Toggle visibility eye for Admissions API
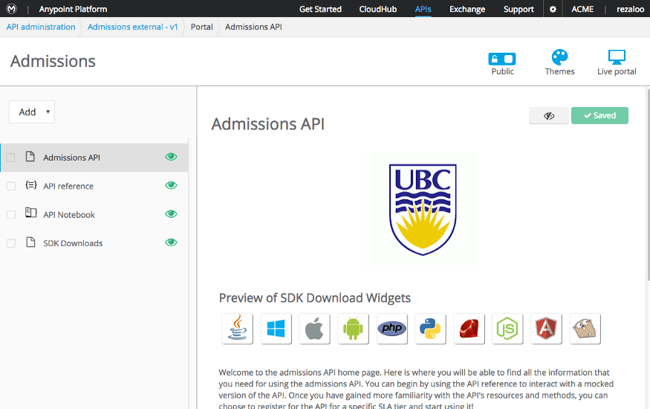650x409 pixels. 171,157
